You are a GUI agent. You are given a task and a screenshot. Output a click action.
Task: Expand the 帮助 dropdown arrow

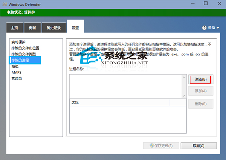(218, 28)
